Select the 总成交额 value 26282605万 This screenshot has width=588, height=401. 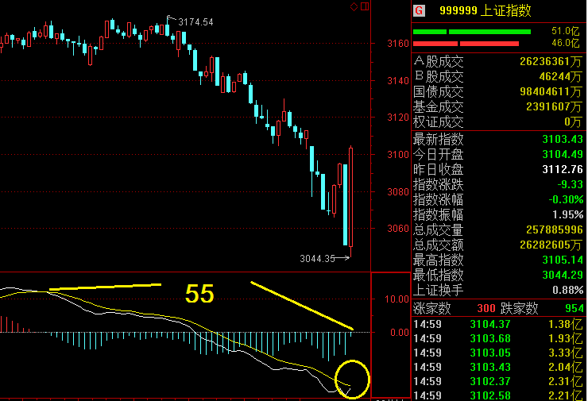tap(551, 245)
